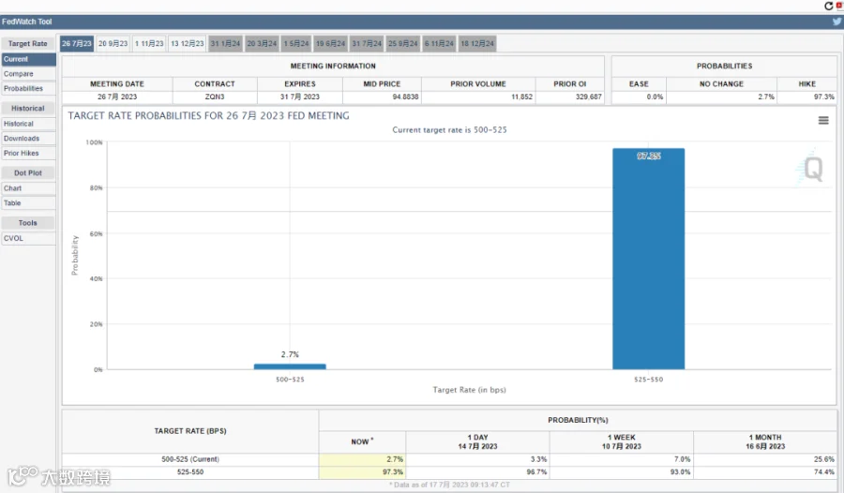The height and width of the screenshot is (493, 844).
Task: Click the Dot Plot section header
Action: [x=28, y=172]
